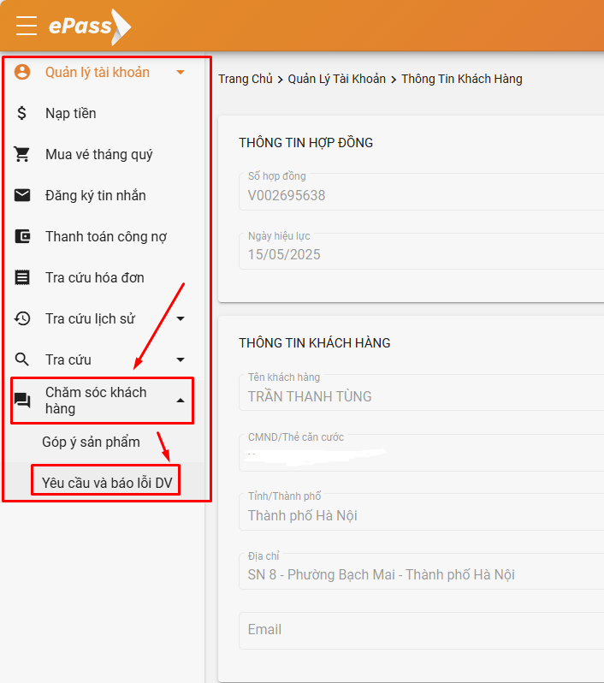Click the magnifier Tra cứu icon
The image size is (604, 683).
tap(23, 359)
